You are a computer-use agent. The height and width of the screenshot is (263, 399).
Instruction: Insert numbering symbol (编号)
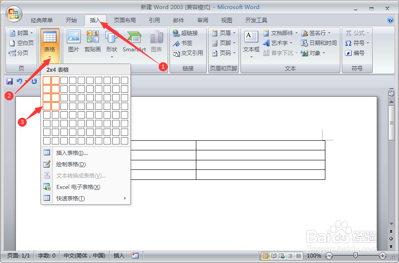tap(355, 53)
